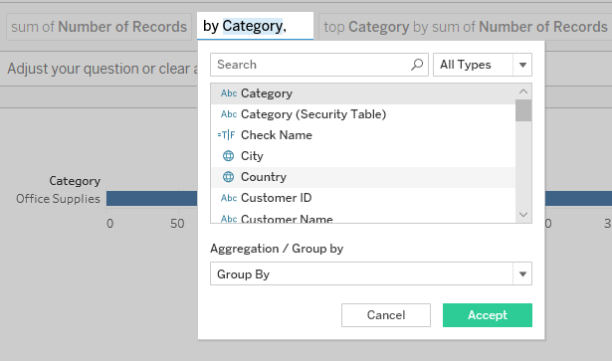
Task: Click the globe icon beside City
Action: pyautogui.click(x=228, y=156)
